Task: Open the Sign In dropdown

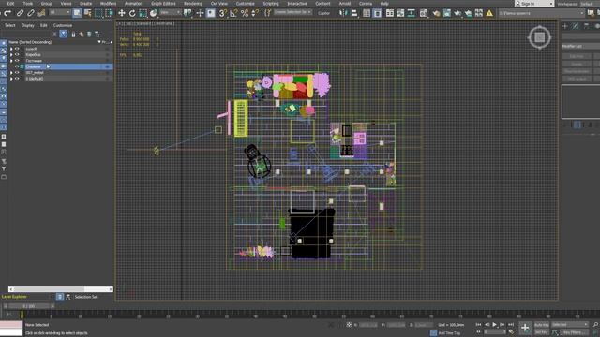Action: click(x=534, y=4)
